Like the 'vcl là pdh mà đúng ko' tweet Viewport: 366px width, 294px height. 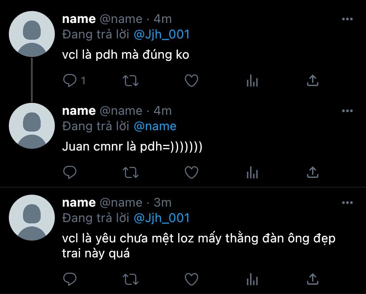click(x=191, y=81)
